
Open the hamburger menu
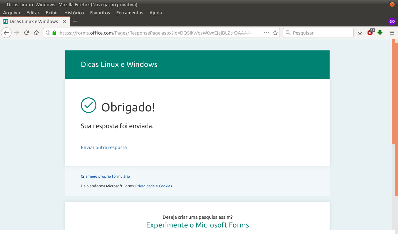pos(392,32)
